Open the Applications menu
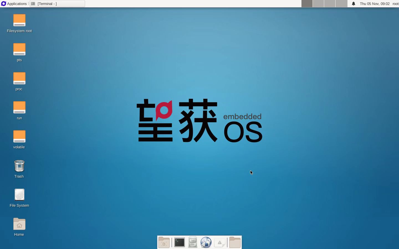The width and height of the screenshot is (399, 249). [x=14, y=4]
